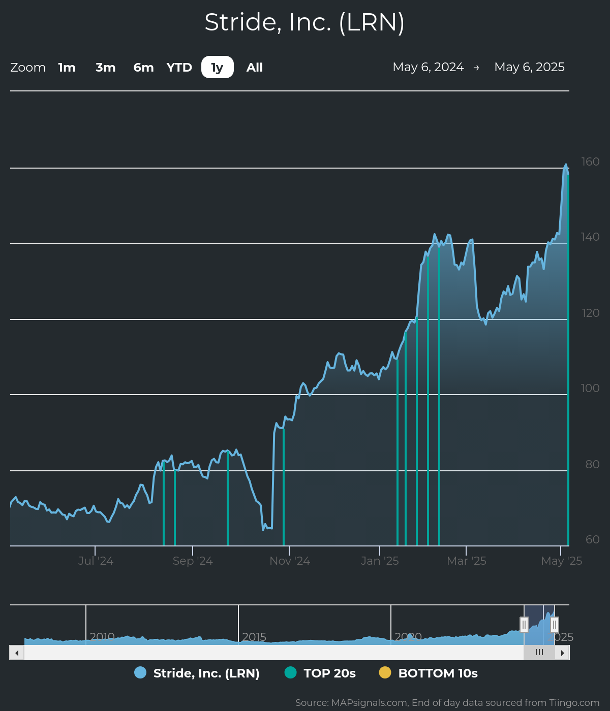Image resolution: width=610 pixels, height=711 pixels.
Task: Click the Zoom label
Action: pyautogui.click(x=28, y=68)
